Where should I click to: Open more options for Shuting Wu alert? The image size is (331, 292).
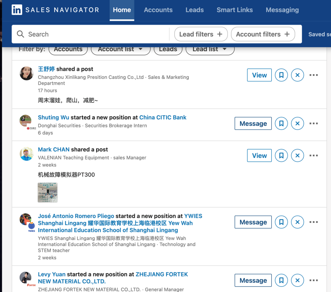(314, 123)
